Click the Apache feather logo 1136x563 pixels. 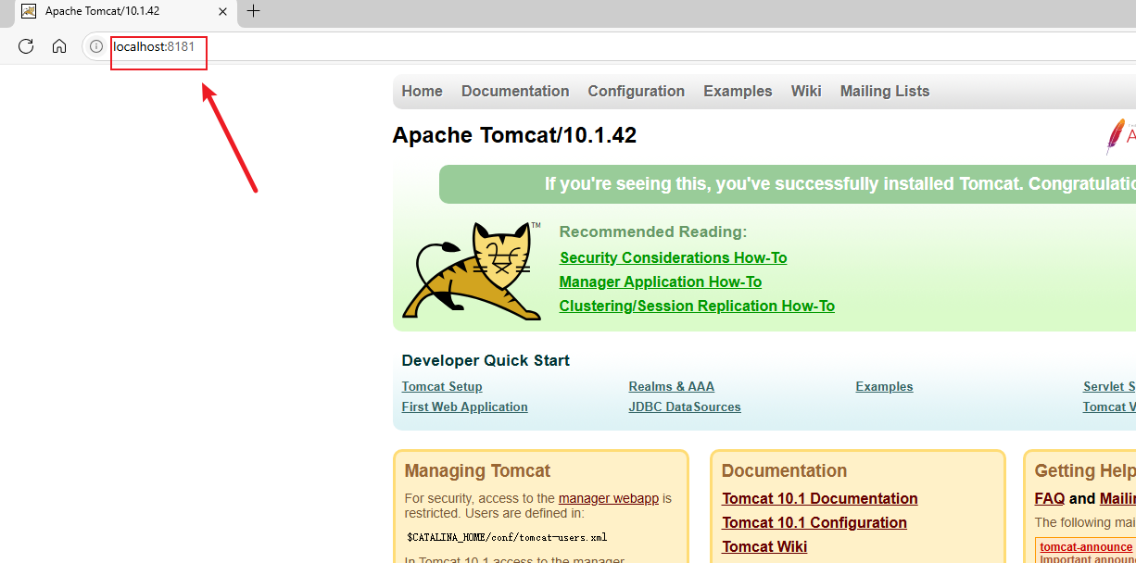pos(1119,136)
